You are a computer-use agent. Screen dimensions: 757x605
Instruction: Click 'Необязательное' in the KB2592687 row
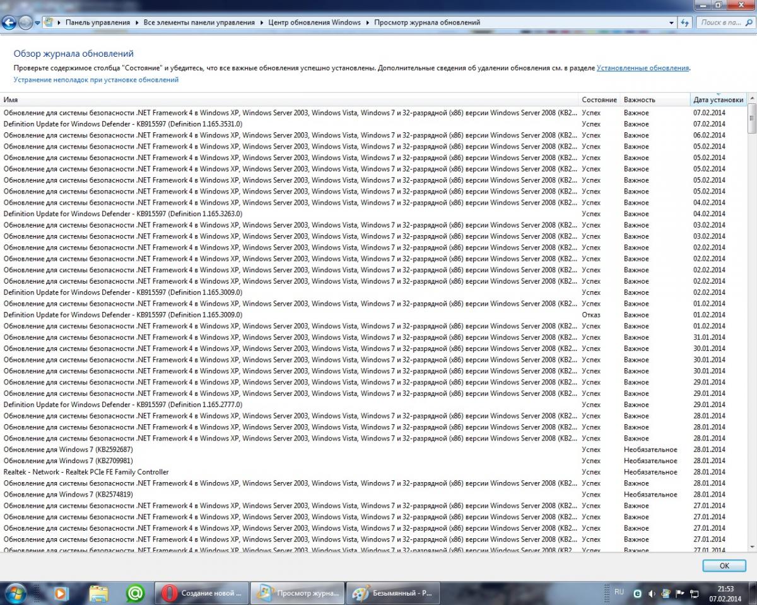(x=650, y=449)
